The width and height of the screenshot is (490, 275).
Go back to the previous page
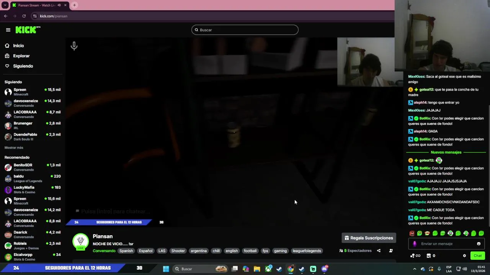point(6,16)
